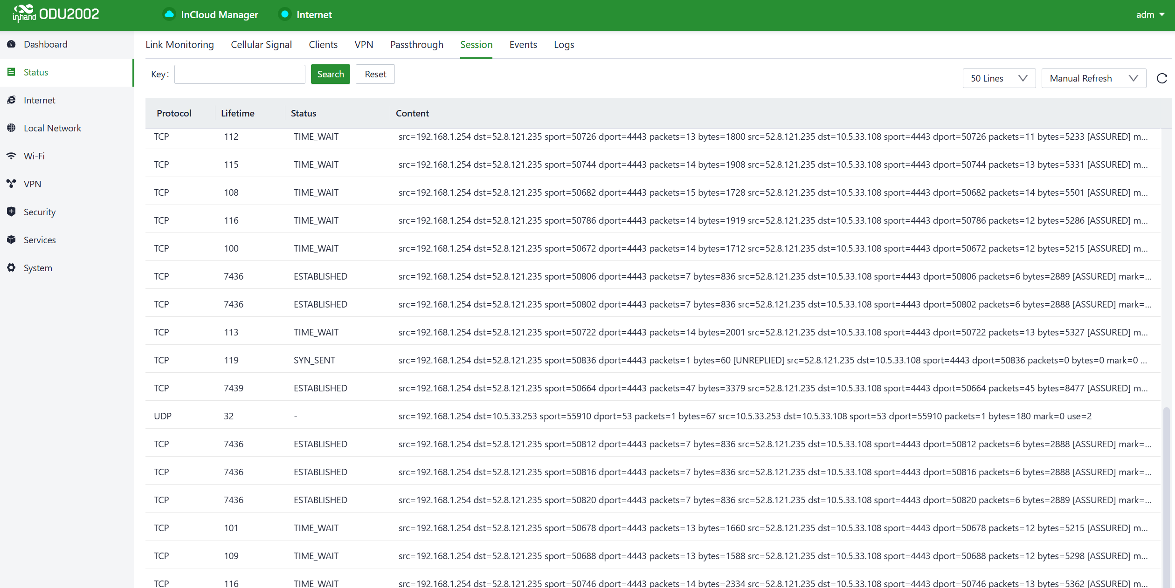Viewport: 1175px width, 588px height.
Task: Open the Events tab
Action: (x=523, y=45)
